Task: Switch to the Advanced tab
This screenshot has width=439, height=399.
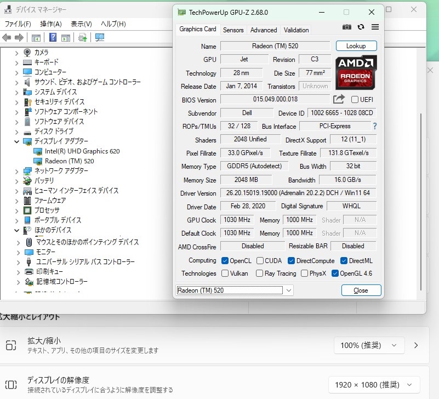Action: tap(264, 30)
